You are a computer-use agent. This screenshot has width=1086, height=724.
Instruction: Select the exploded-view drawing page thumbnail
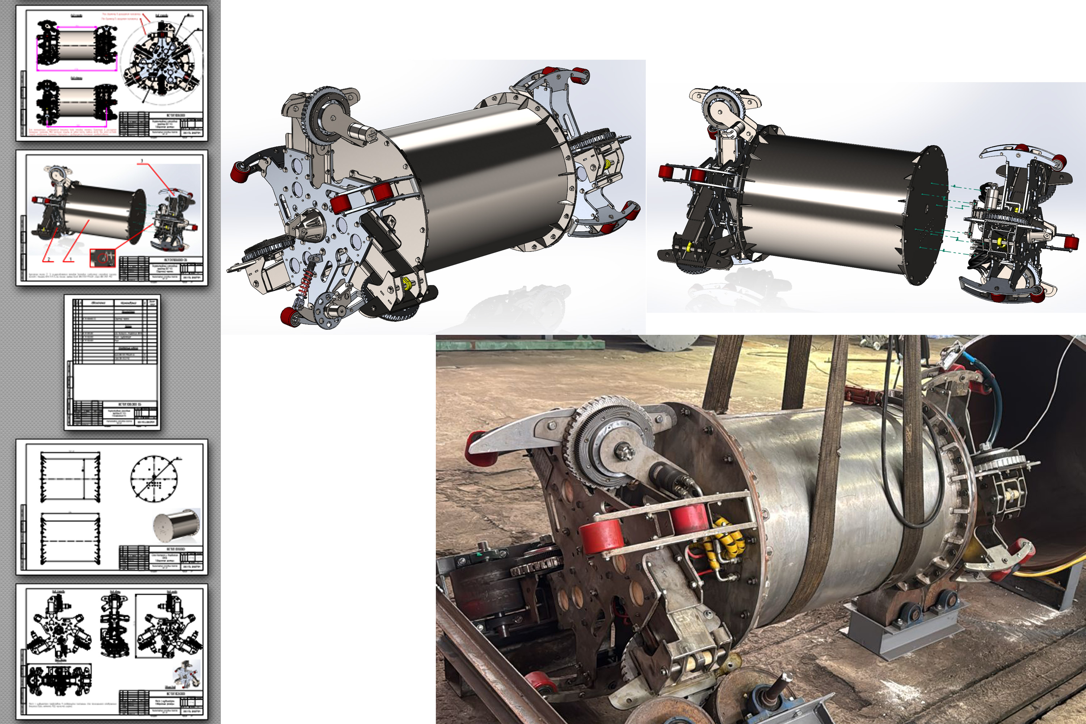point(112,218)
